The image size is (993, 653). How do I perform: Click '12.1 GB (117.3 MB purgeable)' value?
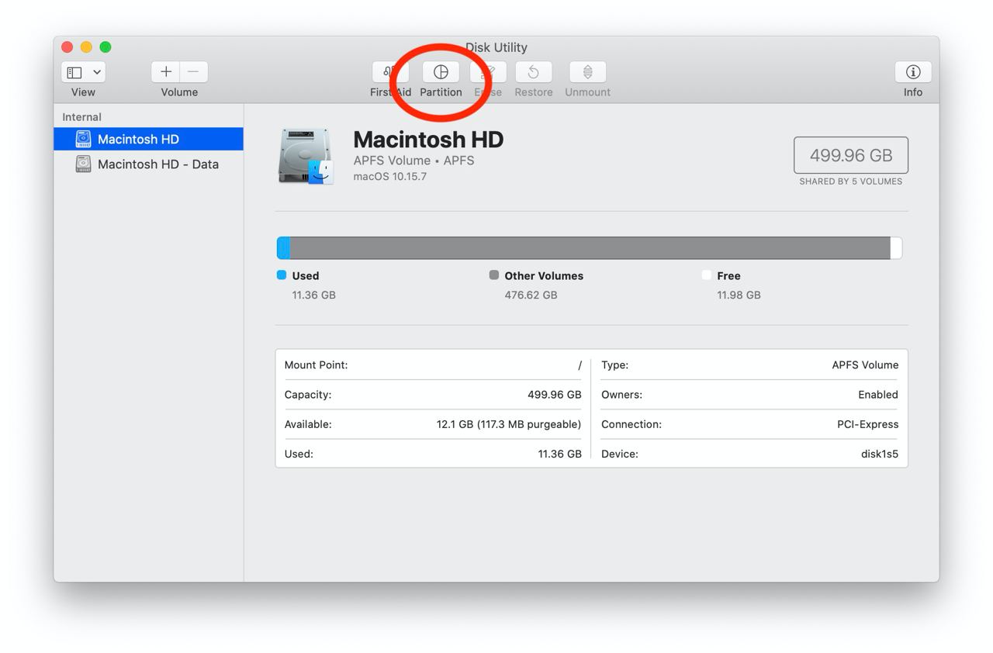(x=509, y=424)
